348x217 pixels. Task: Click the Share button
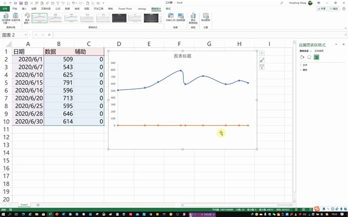point(321,9)
